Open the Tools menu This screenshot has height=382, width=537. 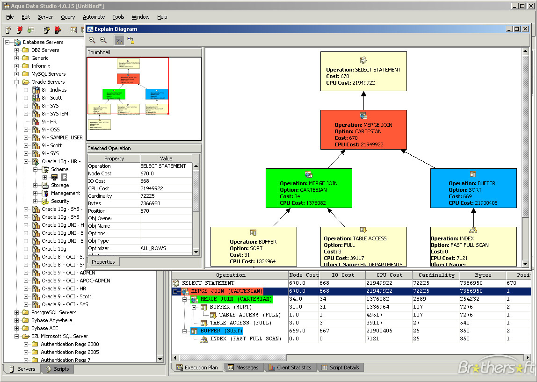pyautogui.click(x=118, y=17)
